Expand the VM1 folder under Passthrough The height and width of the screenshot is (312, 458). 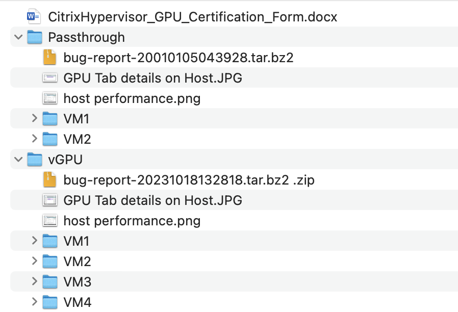[x=35, y=118]
